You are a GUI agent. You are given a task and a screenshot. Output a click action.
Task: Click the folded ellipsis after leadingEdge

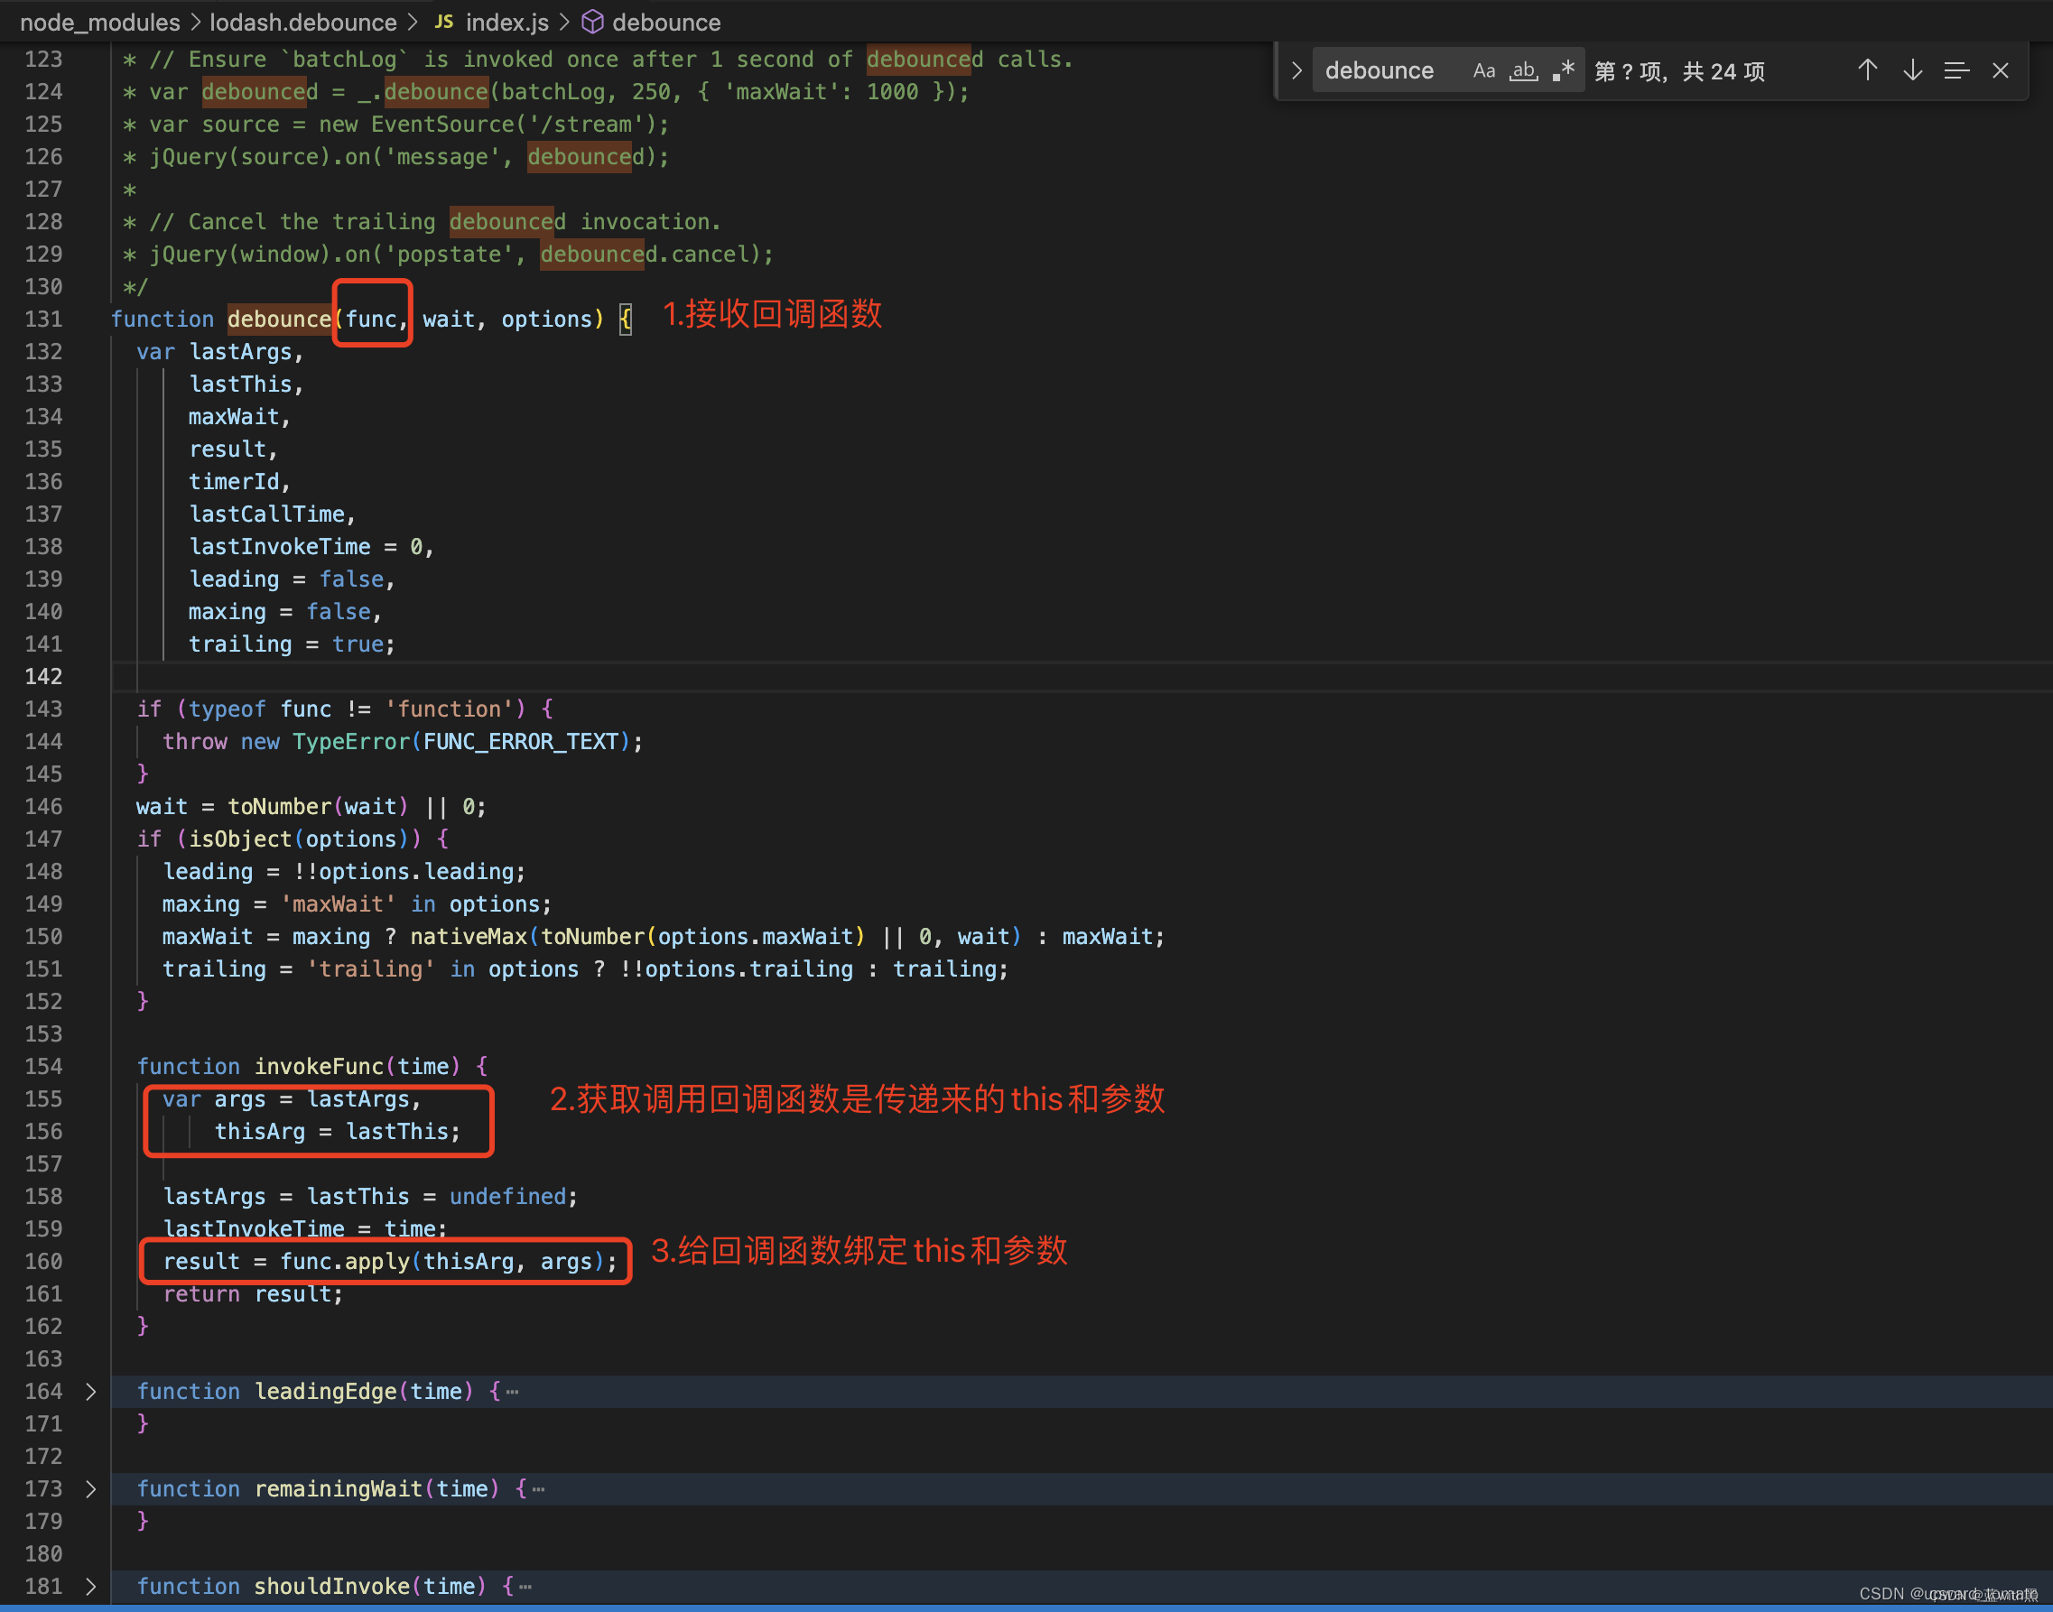tap(513, 1391)
